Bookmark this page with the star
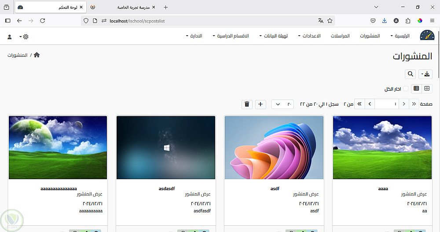The width and height of the screenshot is (440, 232). click(330, 21)
